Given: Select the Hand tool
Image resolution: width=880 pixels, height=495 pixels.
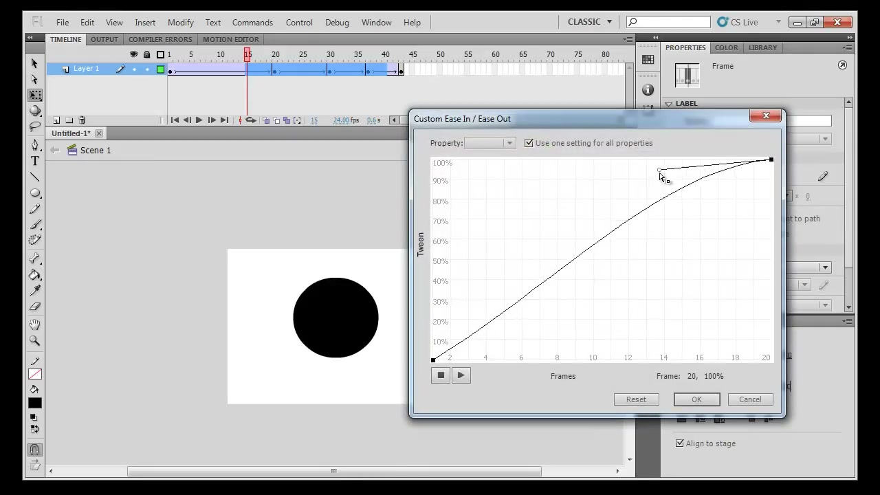Looking at the screenshot, I should (35, 324).
